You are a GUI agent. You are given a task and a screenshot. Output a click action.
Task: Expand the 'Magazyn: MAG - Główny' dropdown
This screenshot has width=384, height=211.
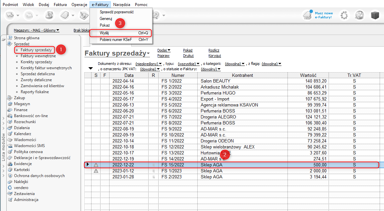tap(36, 30)
